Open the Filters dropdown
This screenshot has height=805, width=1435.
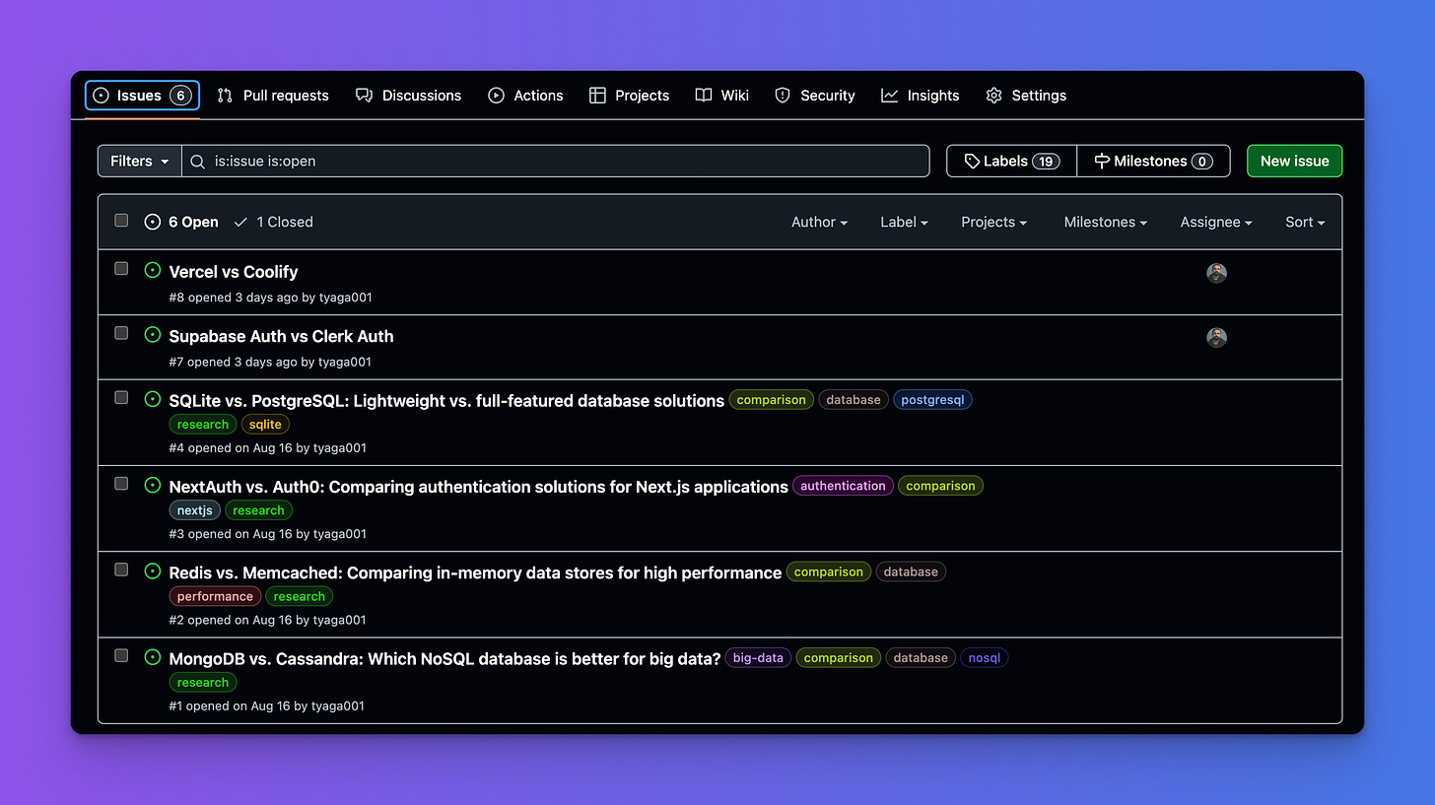[140, 161]
